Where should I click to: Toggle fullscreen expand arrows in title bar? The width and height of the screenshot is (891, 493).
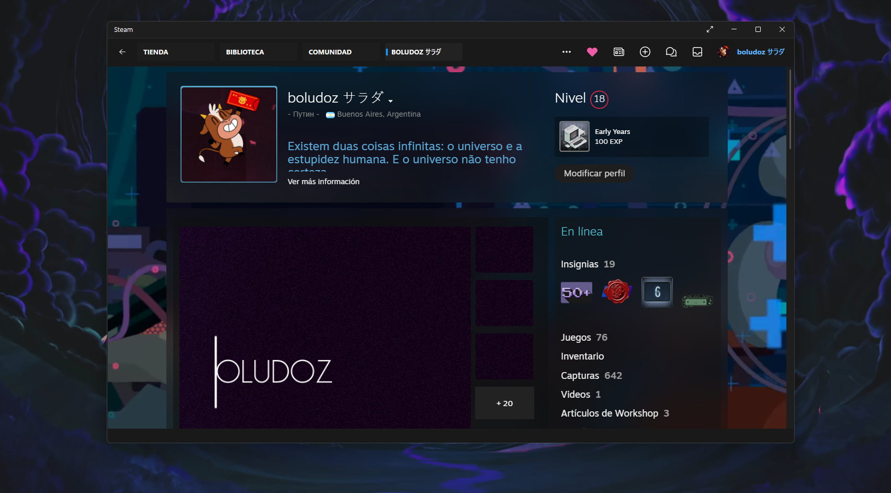(x=710, y=29)
